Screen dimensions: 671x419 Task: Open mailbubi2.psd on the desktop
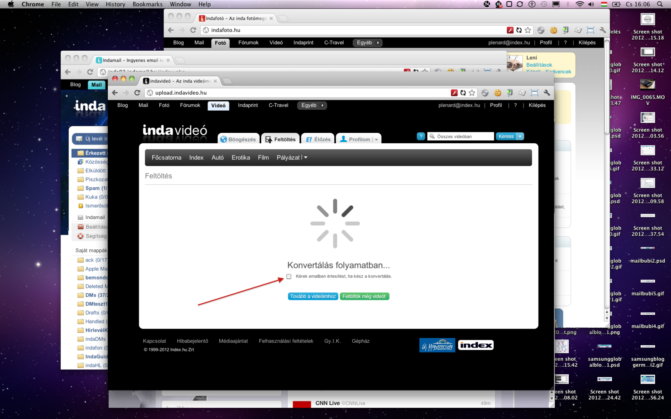(x=648, y=255)
